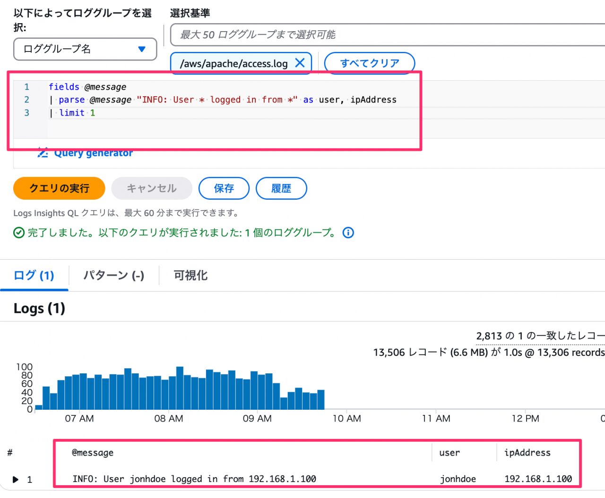
Task: Click the ipAddress column header
Action: point(527,453)
